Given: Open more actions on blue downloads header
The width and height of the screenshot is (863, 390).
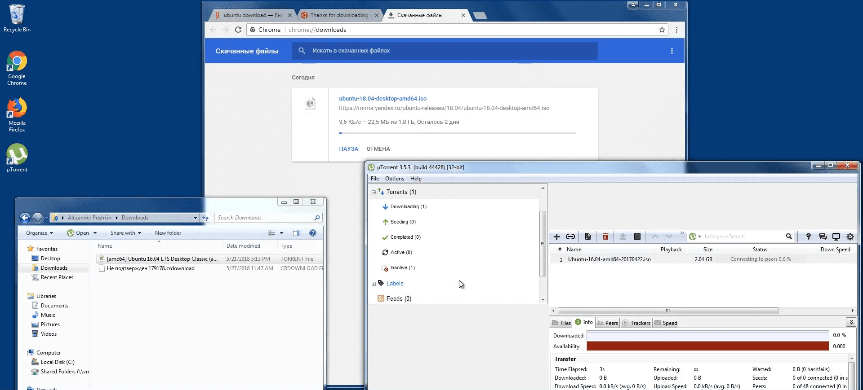Looking at the screenshot, I should [672, 51].
